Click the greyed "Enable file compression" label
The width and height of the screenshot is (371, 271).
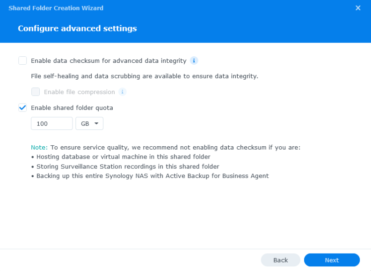click(79, 92)
